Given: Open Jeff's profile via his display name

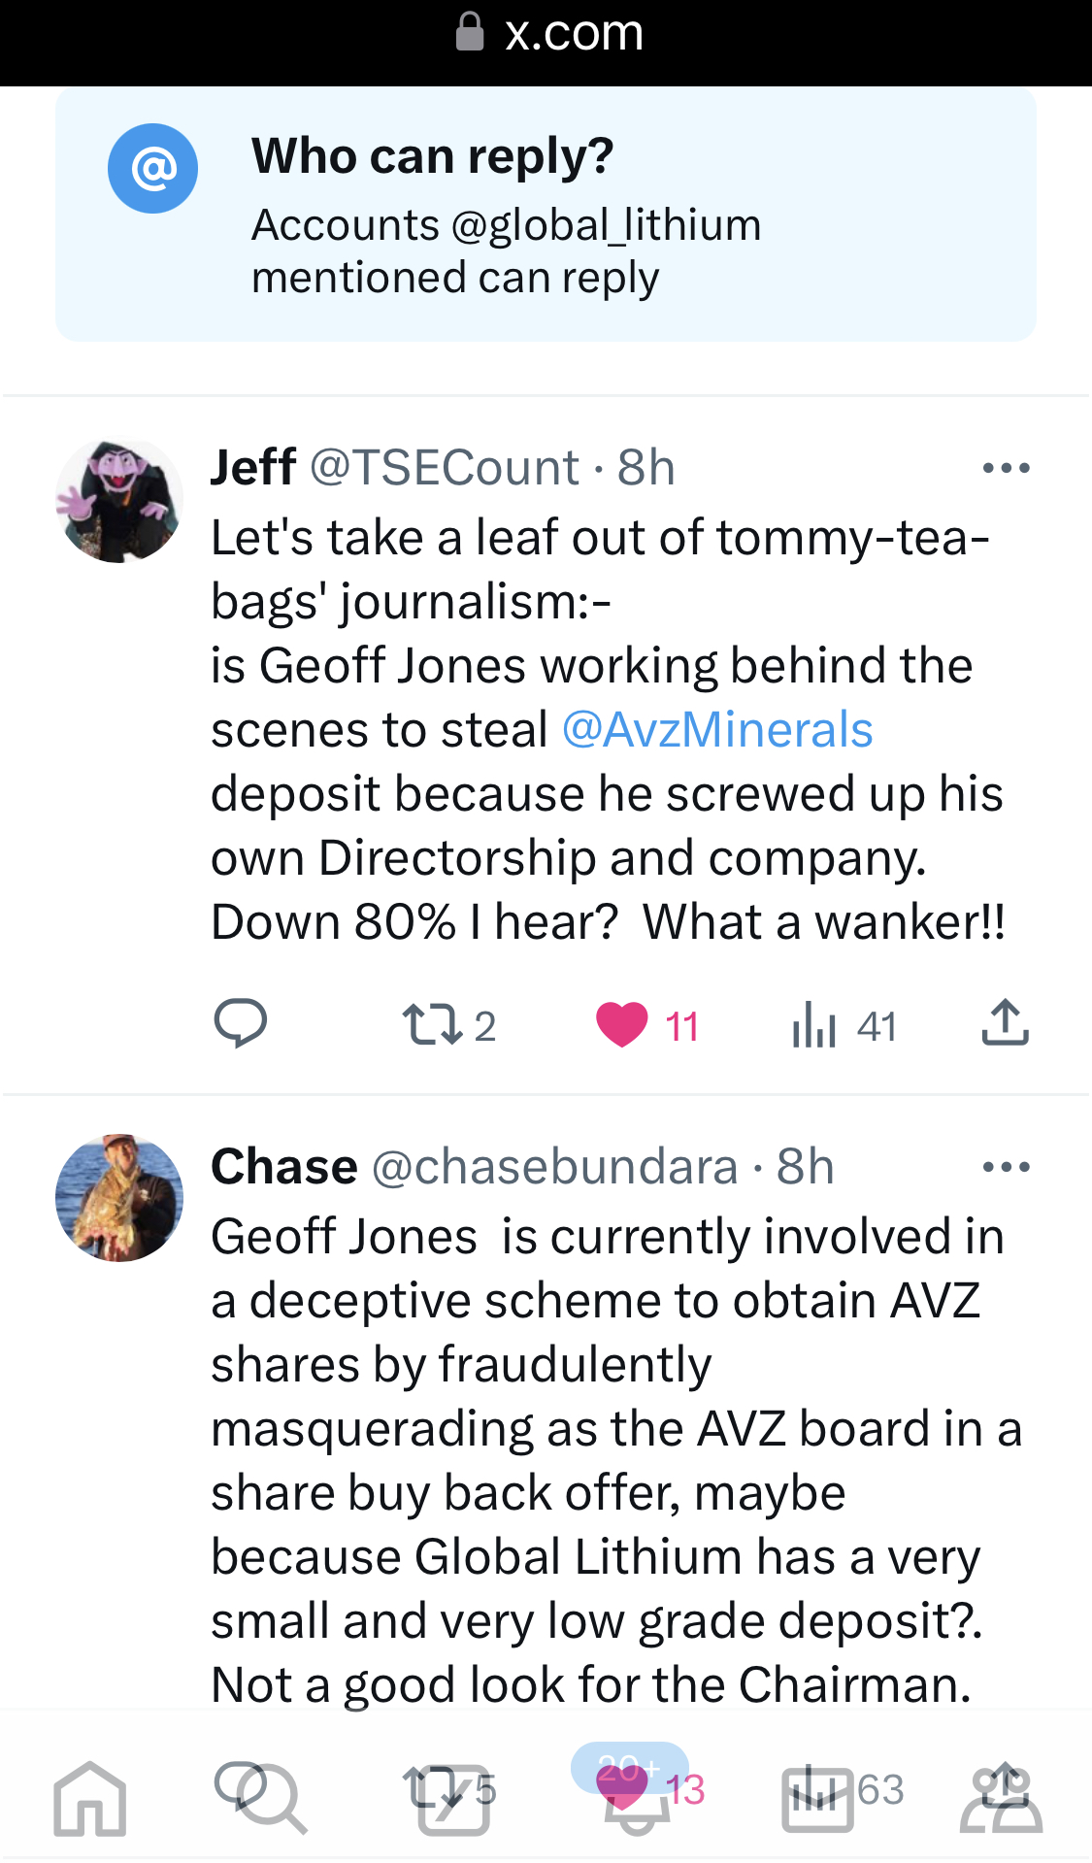Looking at the screenshot, I should (x=253, y=468).
